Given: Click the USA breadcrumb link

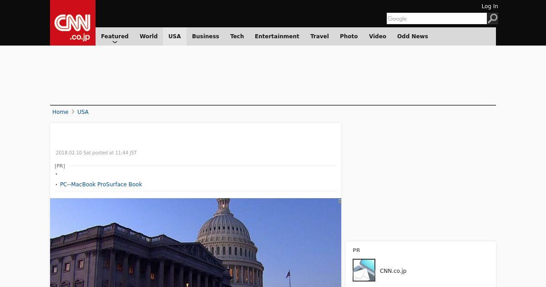Looking at the screenshot, I should (x=83, y=112).
